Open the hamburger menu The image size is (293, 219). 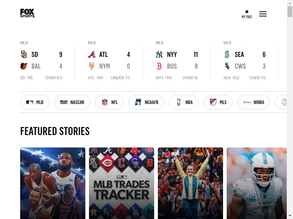[263, 14]
